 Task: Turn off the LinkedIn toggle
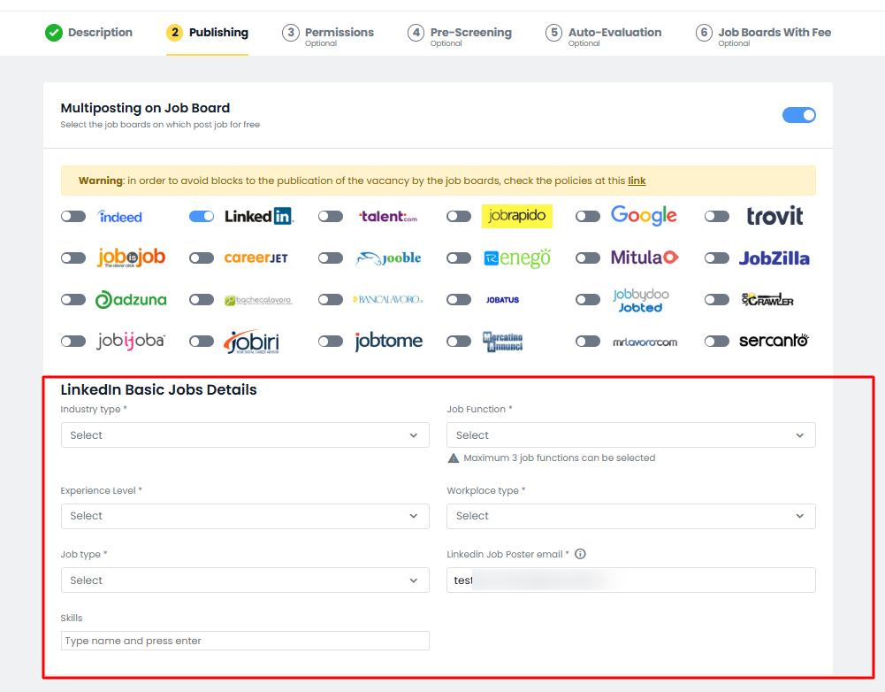click(202, 216)
